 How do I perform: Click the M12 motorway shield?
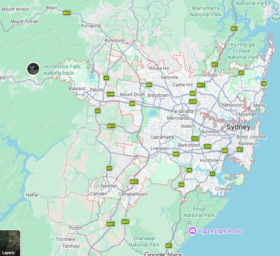pyautogui.click(x=111, y=126)
